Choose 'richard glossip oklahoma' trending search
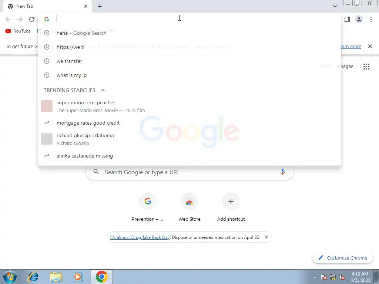Image resolution: width=379 pixels, height=284 pixels. pos(189,139)
